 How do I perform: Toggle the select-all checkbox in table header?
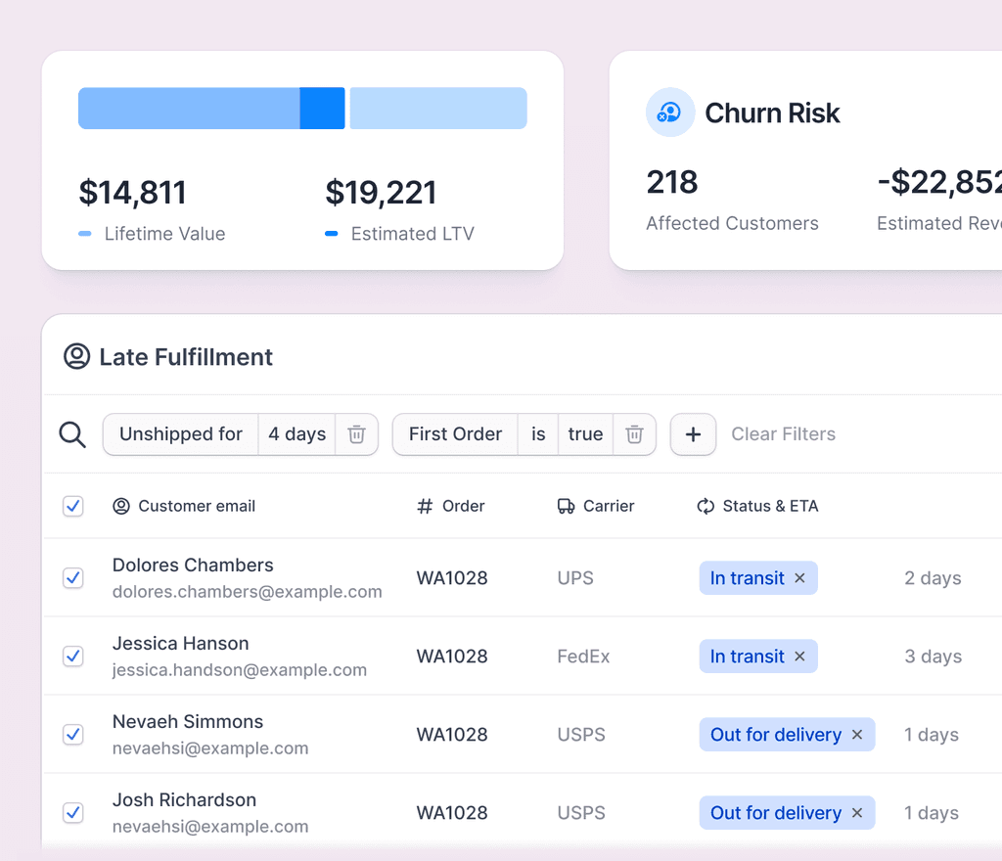click(x=72, y=506)
